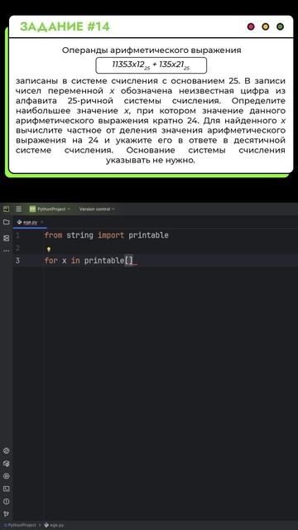The image size is (298, 530).
Task: Click line number 3 in gutter
Action: pos(17,261)
